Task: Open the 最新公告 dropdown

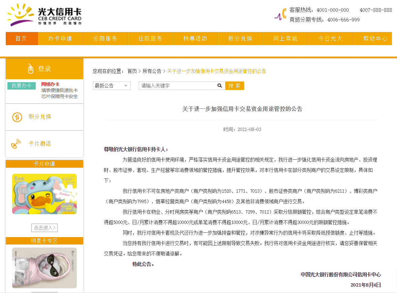Action: coord(112,86)
